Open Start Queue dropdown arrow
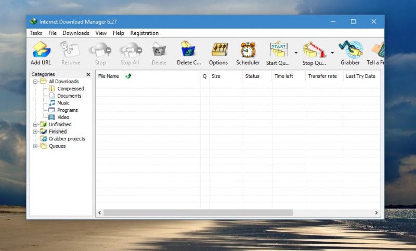The image size is (416, 251). tap(296, 53)
